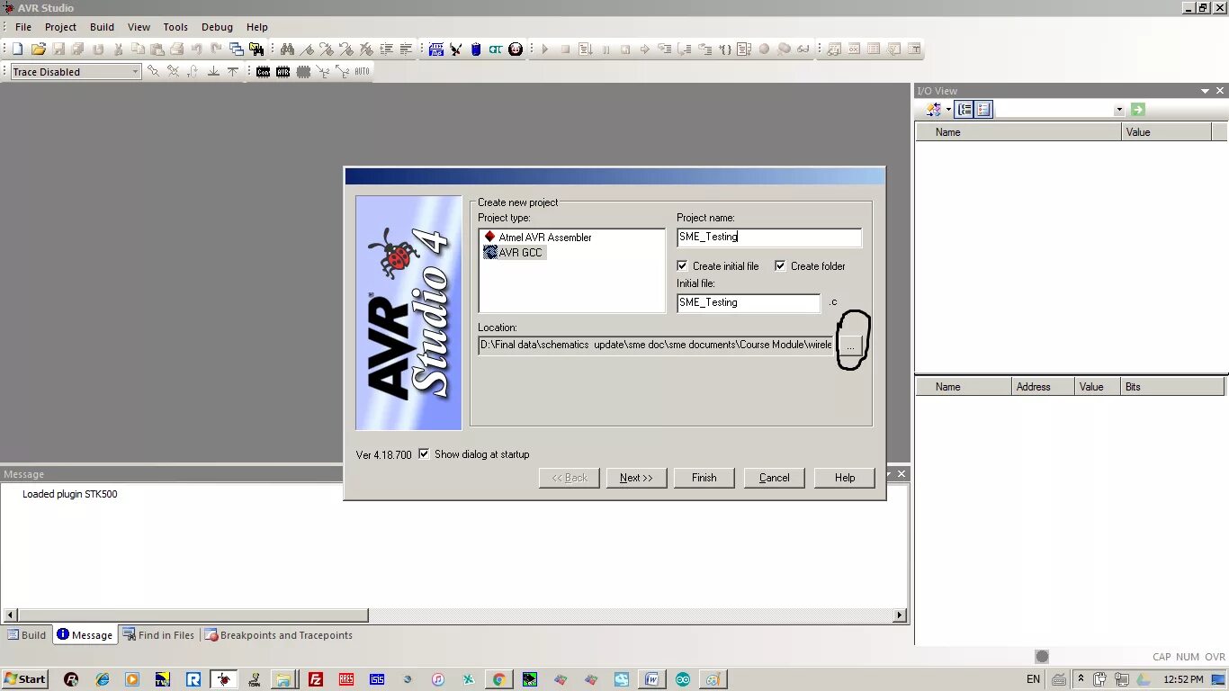
Task: Click the curly braces debug icon
Action: [724, 49]
